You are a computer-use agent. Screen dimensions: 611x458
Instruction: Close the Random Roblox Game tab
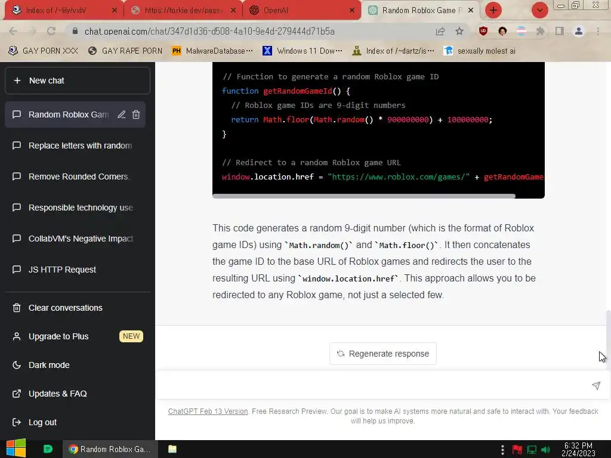pyautogui.click(x=471, y=11)
